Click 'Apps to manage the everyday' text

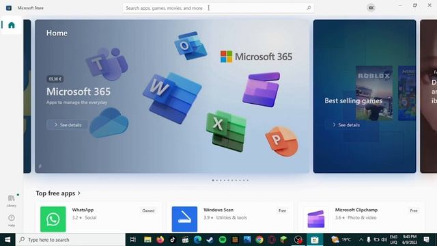click(76, 102)
